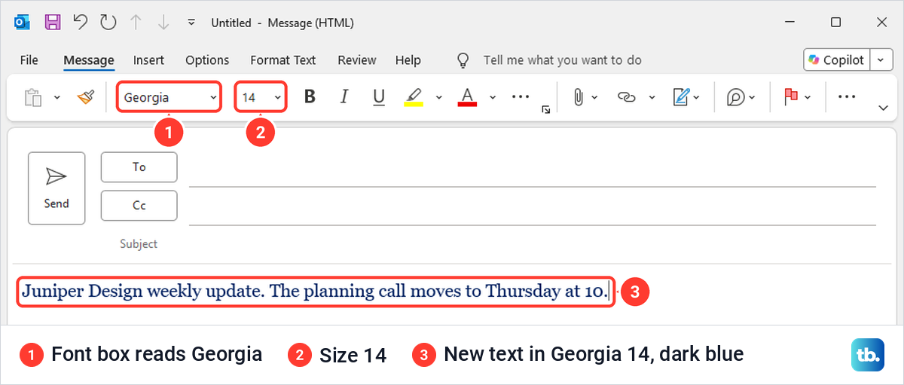Open the File menu

29,60
